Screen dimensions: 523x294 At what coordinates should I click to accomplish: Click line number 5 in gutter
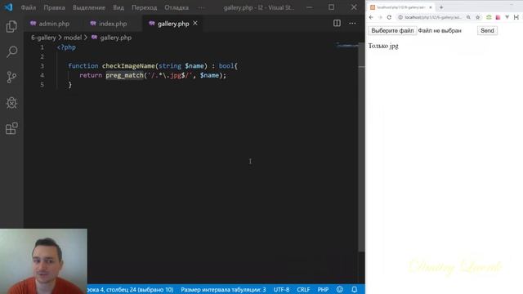tap(42, 85)
